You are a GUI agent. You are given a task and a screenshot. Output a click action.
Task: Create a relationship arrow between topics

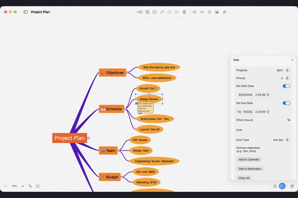(x=162, y=12)
